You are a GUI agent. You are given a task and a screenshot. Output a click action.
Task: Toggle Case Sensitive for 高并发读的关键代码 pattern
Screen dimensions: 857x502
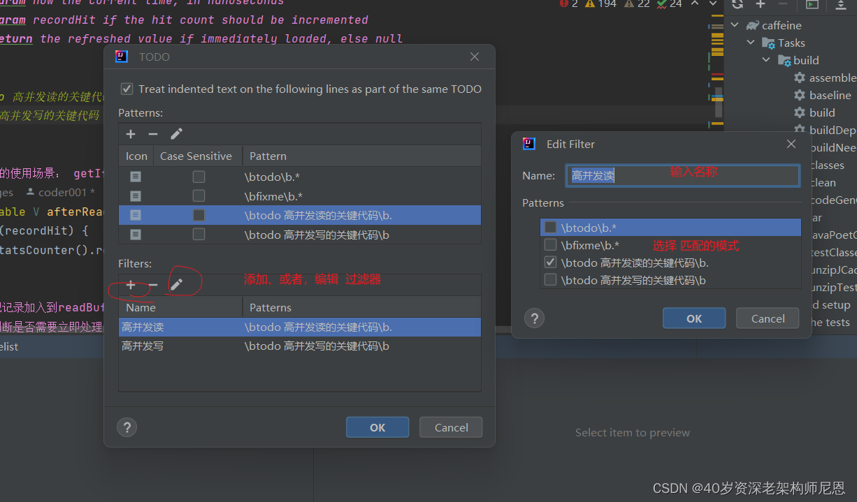(x=199, y=215)
